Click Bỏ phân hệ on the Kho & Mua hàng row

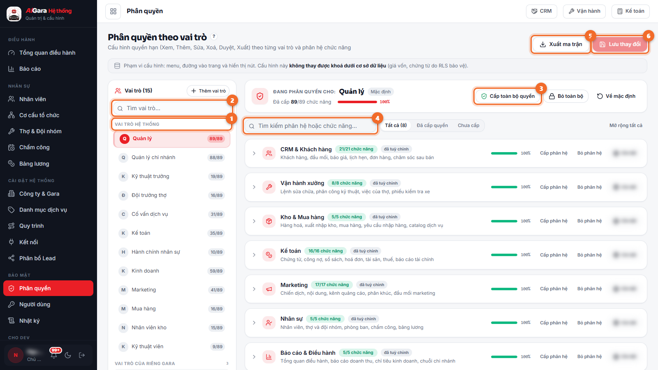click(x=589, y=221)
